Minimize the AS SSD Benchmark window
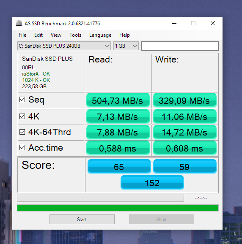The width and height of the screenshot is (242, 244). coord(174,23)
